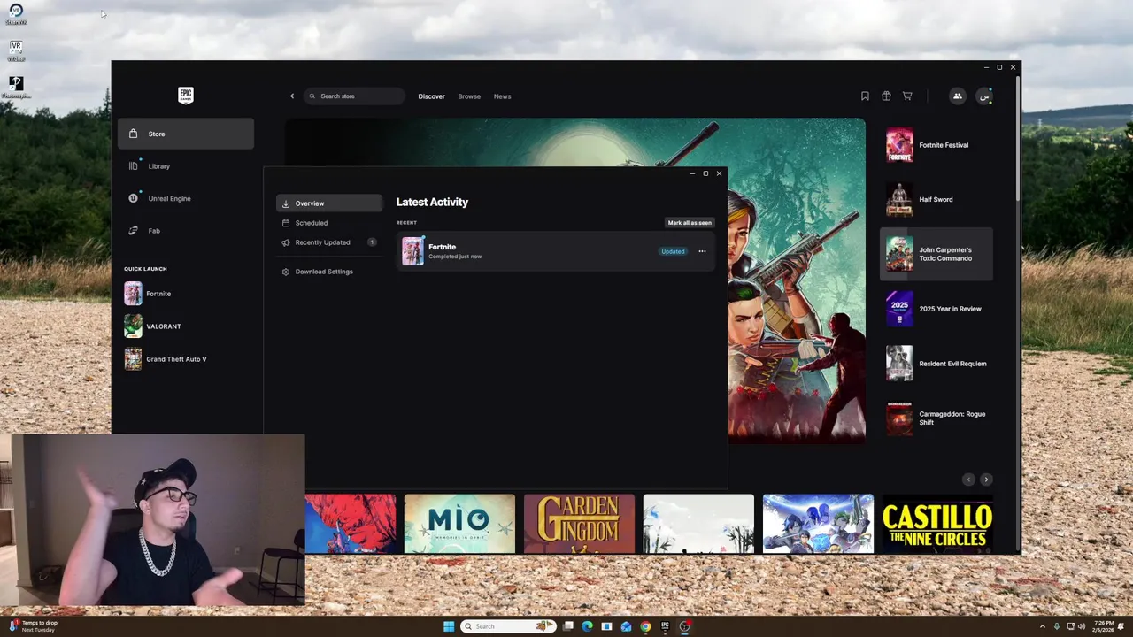Open OBS Studio taskbar icon
The height and width of the screenshot is (637, 1133).
[684, 626]
